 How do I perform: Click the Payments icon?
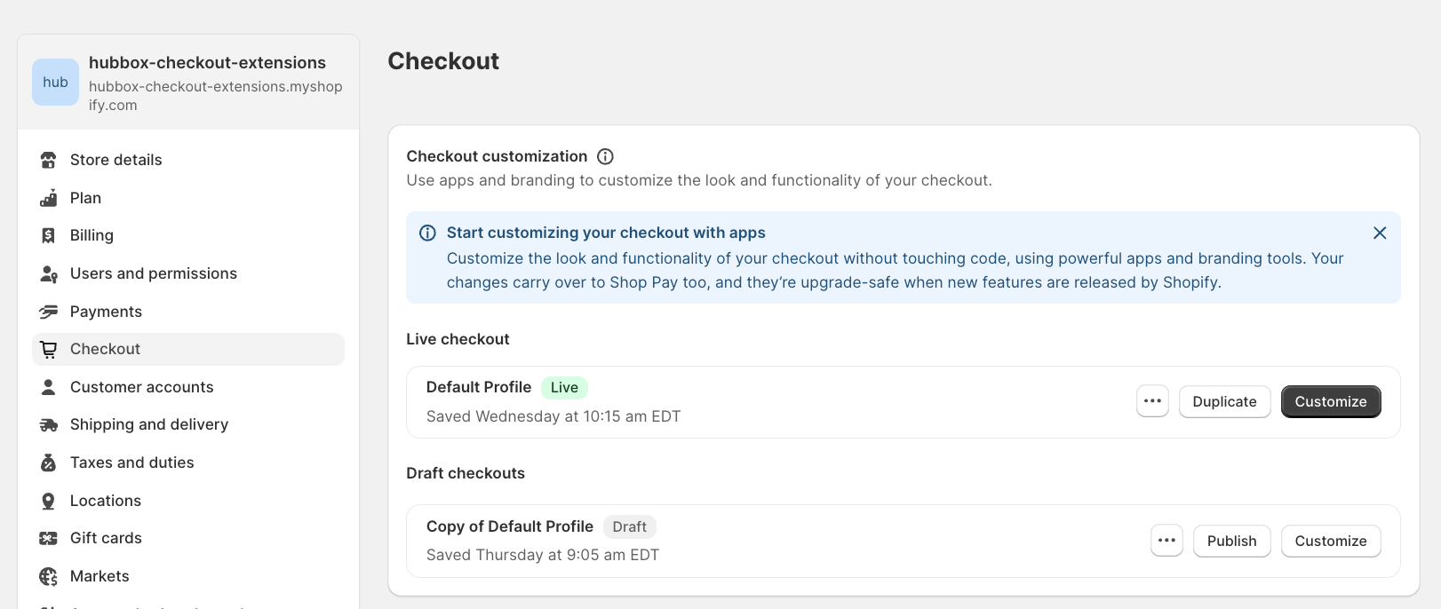click(49, 312)
